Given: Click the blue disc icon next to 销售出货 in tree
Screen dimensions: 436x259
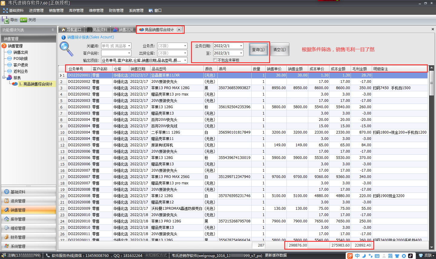Looking at the screenshot, I should [10, 52].
